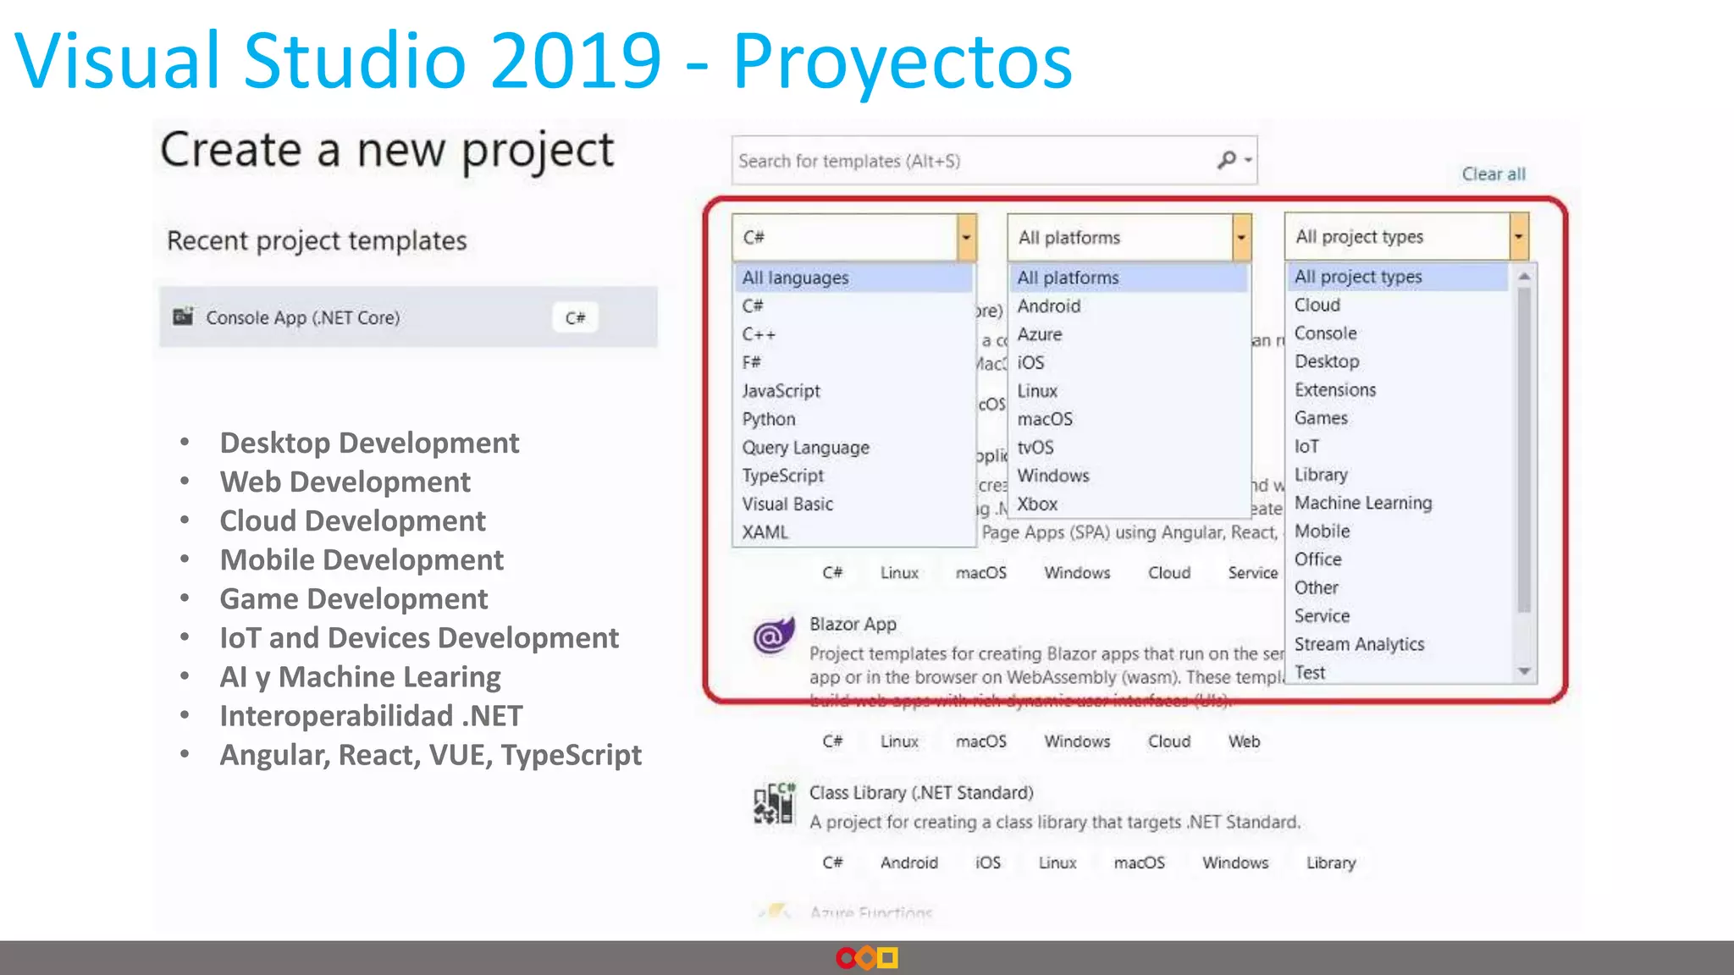
Task: Choose Office from project types list
Action: tap(1398, 559)
